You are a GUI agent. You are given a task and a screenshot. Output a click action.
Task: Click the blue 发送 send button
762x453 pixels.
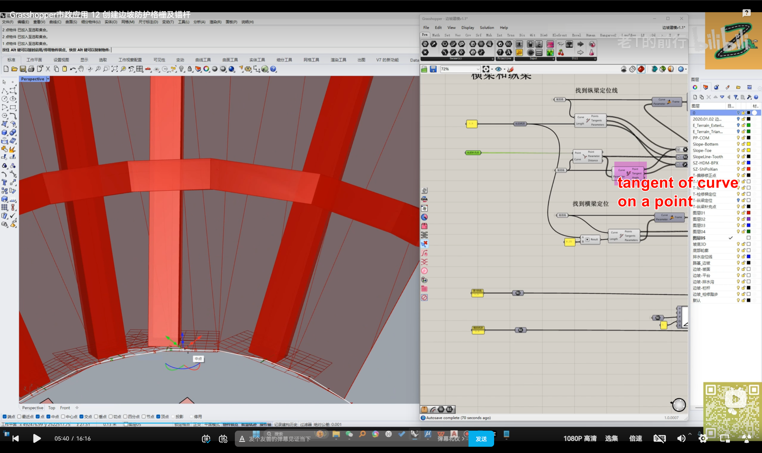pos(481,439)
